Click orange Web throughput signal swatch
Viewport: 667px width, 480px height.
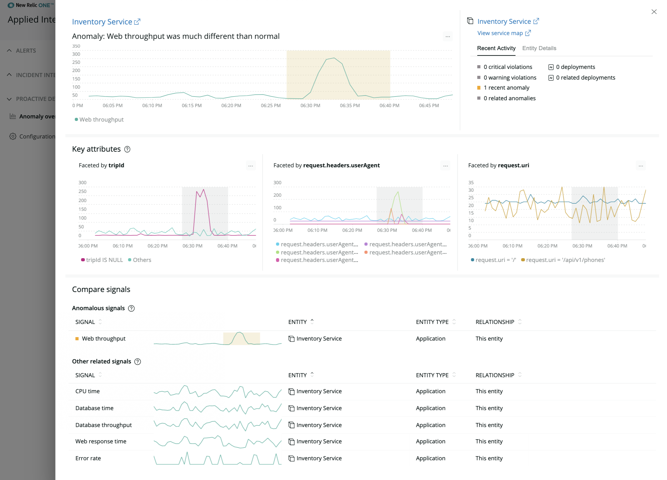pyautogui.click(x=77, y=339)
